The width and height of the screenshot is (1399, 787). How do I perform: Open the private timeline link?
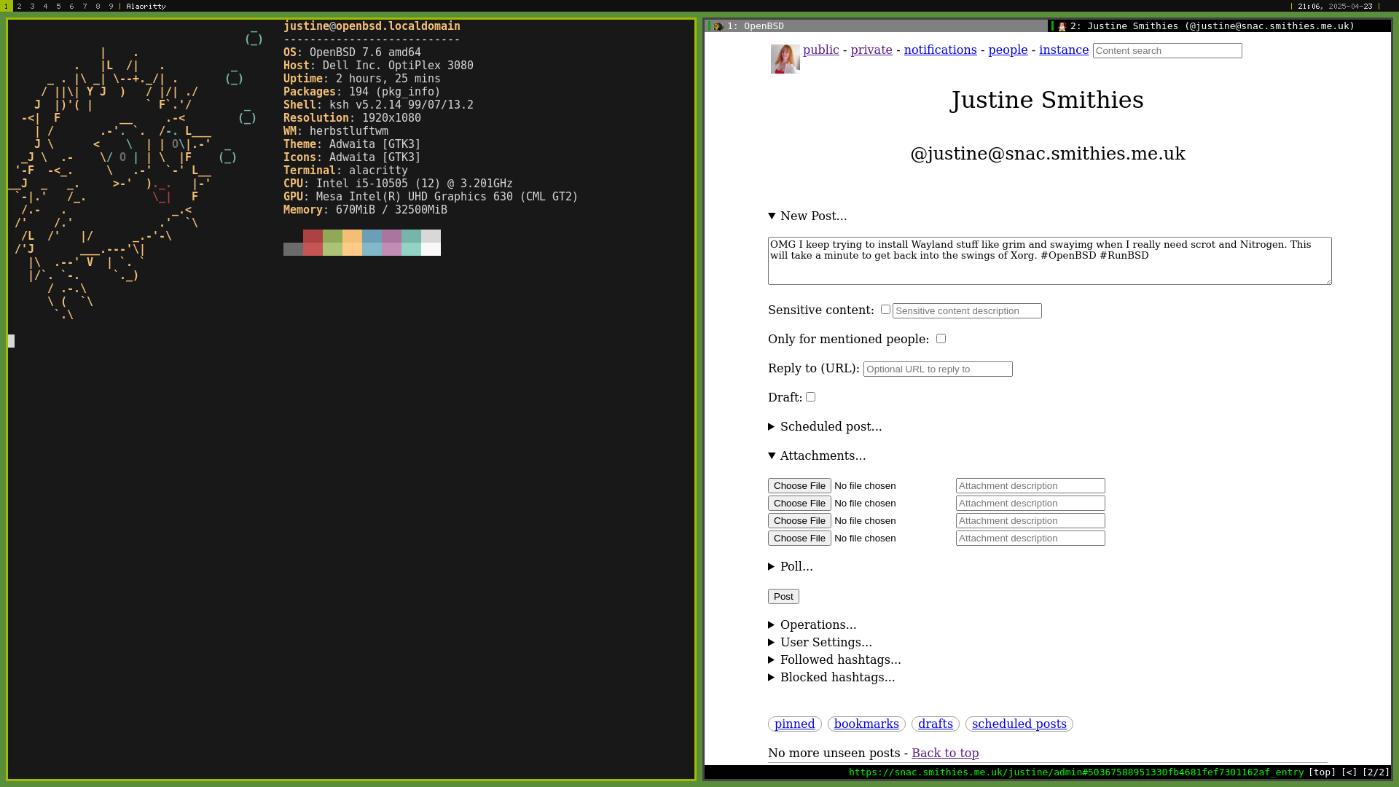(871, 50)
